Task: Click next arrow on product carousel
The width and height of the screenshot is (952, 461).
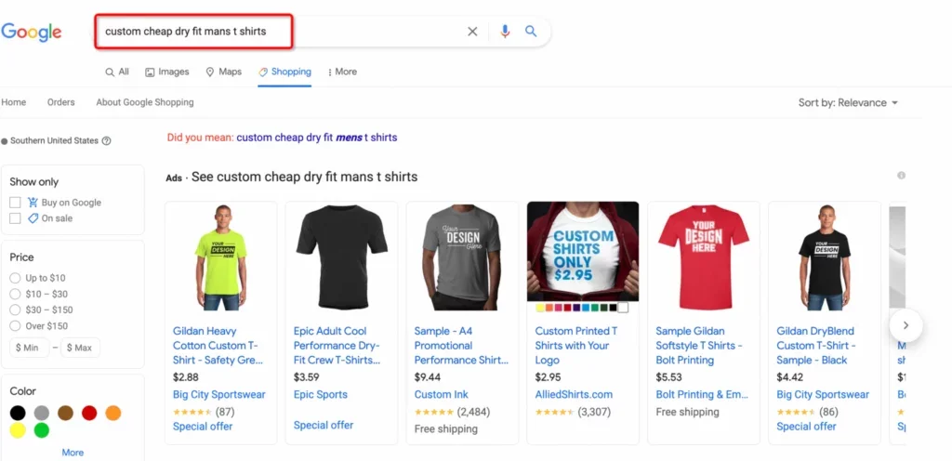Action: click(906, 325)
